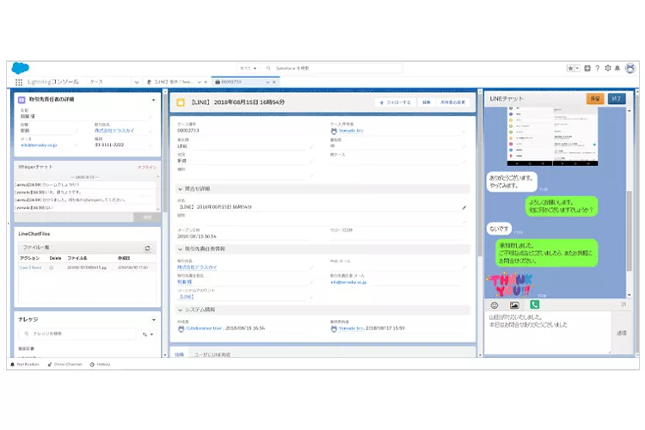Click the green phone icon in chat
This screenshot has height=430, width=645.
(x=534, y=305)
